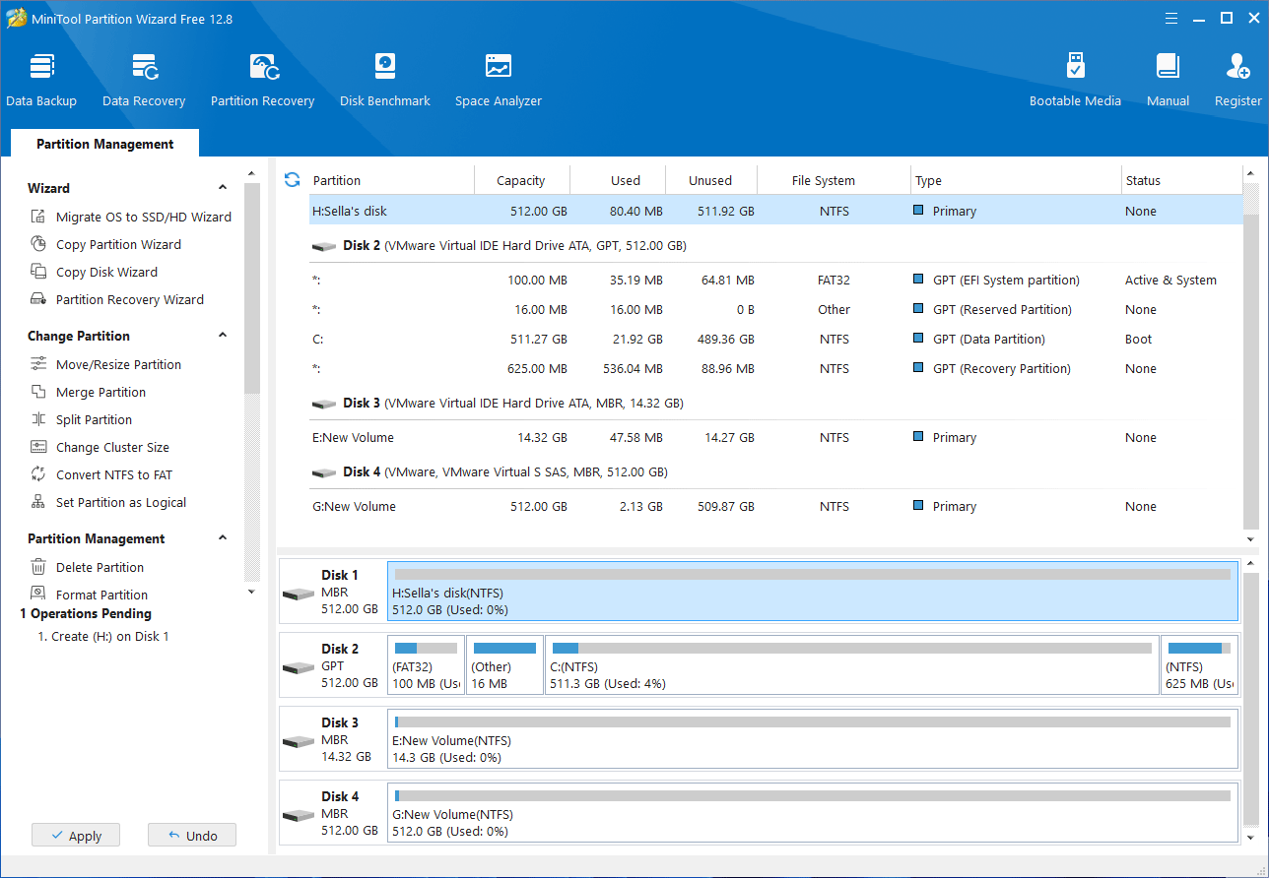Open Partition Recovery in the toolbar

(x=262, y=80)
